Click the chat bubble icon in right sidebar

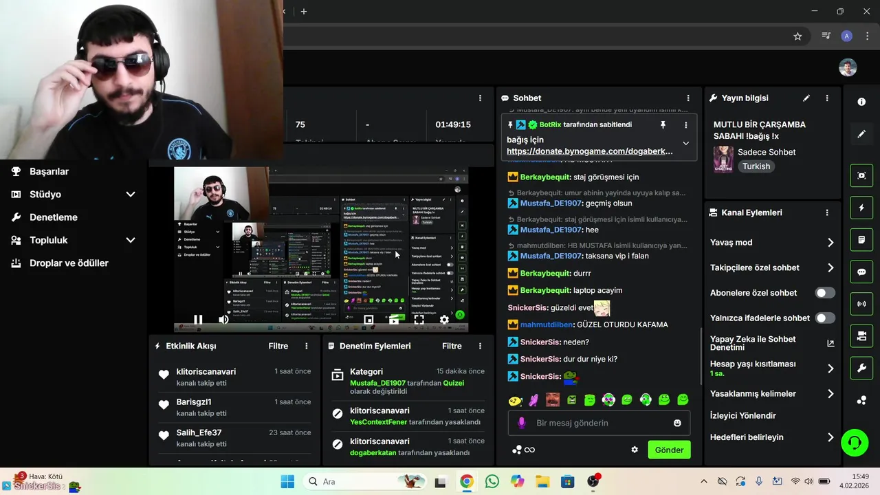tap(861, 272)
